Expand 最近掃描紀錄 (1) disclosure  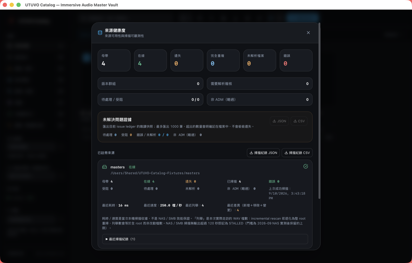pyautogui.click(x=205, y=239)
